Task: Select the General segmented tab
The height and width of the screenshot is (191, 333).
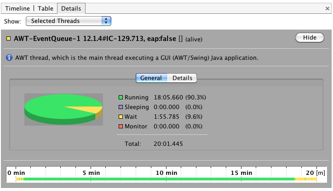Action: pyautogui.click(x=151, y=78)
